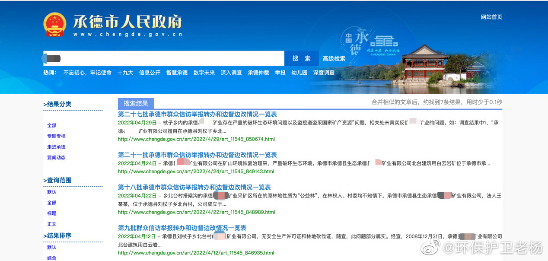
Task: Set query scope to 标题
Action: tap(52, 213)
